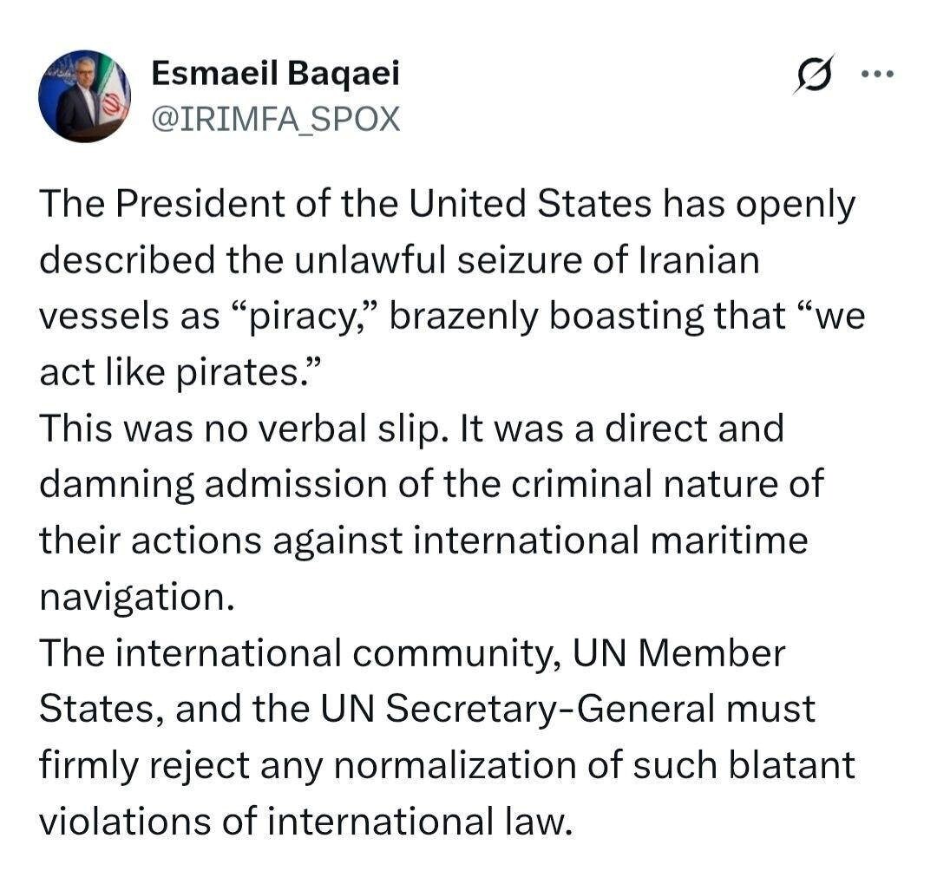Click the word 'navigation.' ending the second paragraph
Image resolution: width=937 pixels, height=871 pixels.
(137, 598)
